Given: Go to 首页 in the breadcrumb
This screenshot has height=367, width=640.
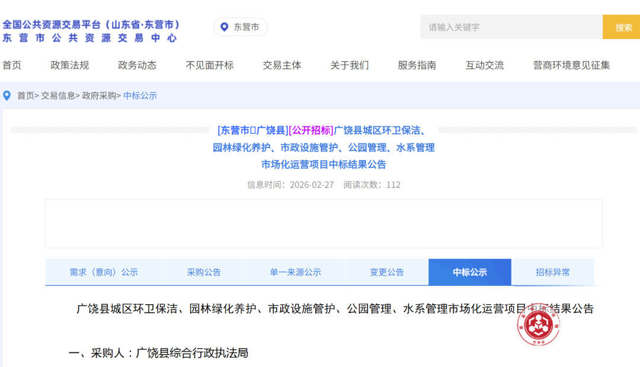Looking at the screenshot, I should pos(25,96).
